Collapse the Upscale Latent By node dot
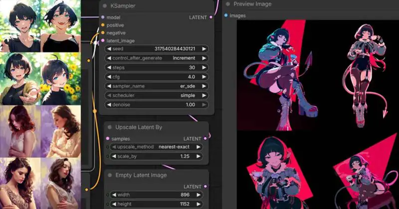 point(110,127)
